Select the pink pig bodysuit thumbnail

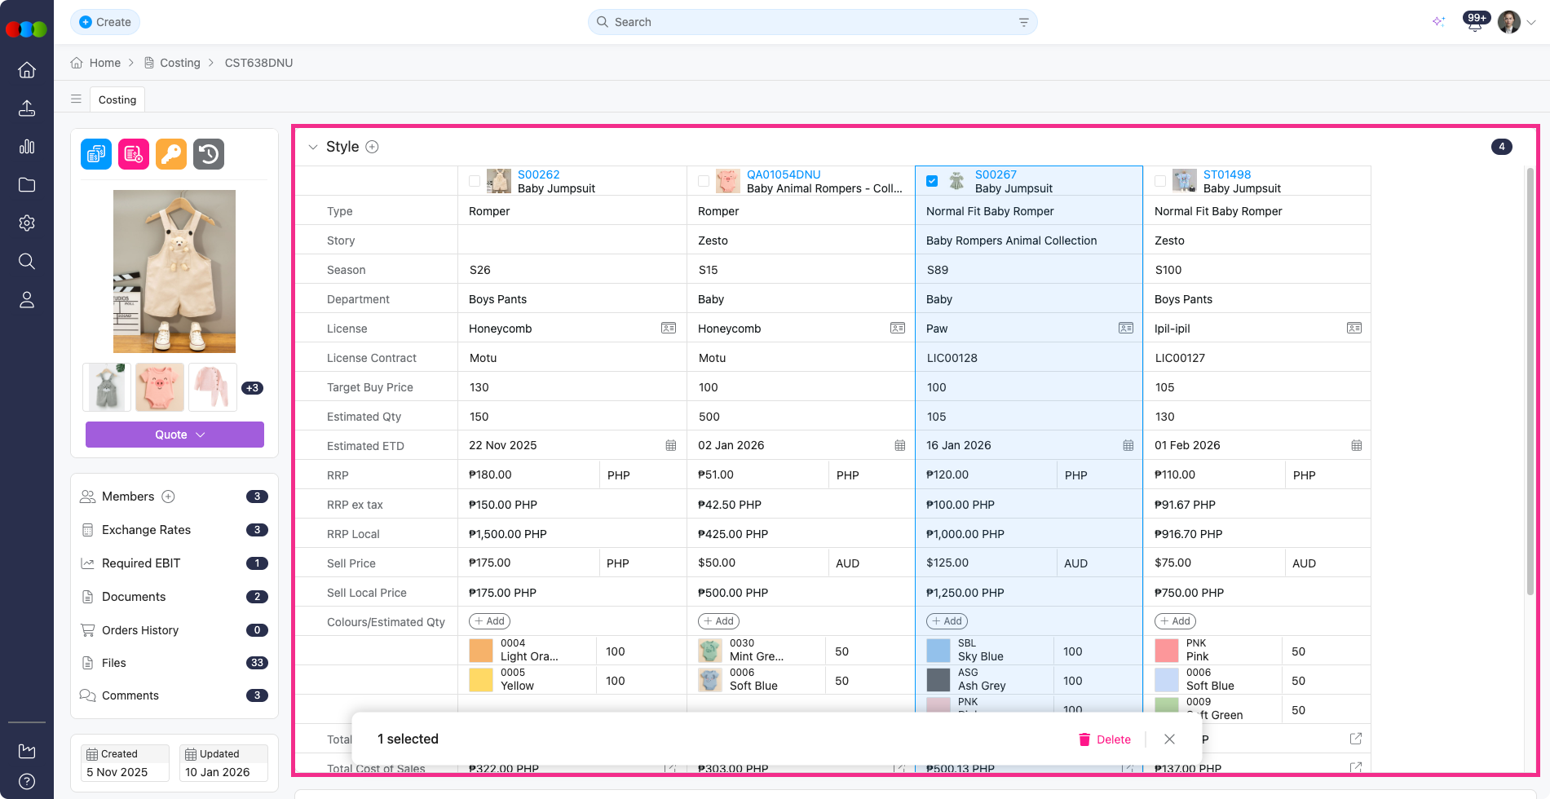[x=160, y=387]
